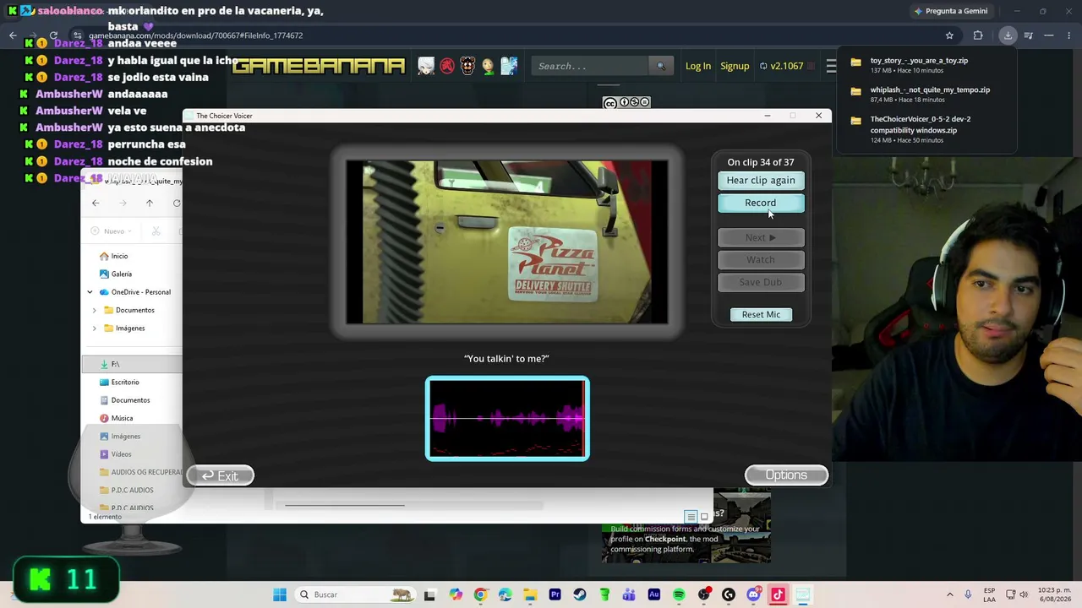Click Hear clip again in Choicer Voicer
The image size is (1082, 608).
[761, 180]
